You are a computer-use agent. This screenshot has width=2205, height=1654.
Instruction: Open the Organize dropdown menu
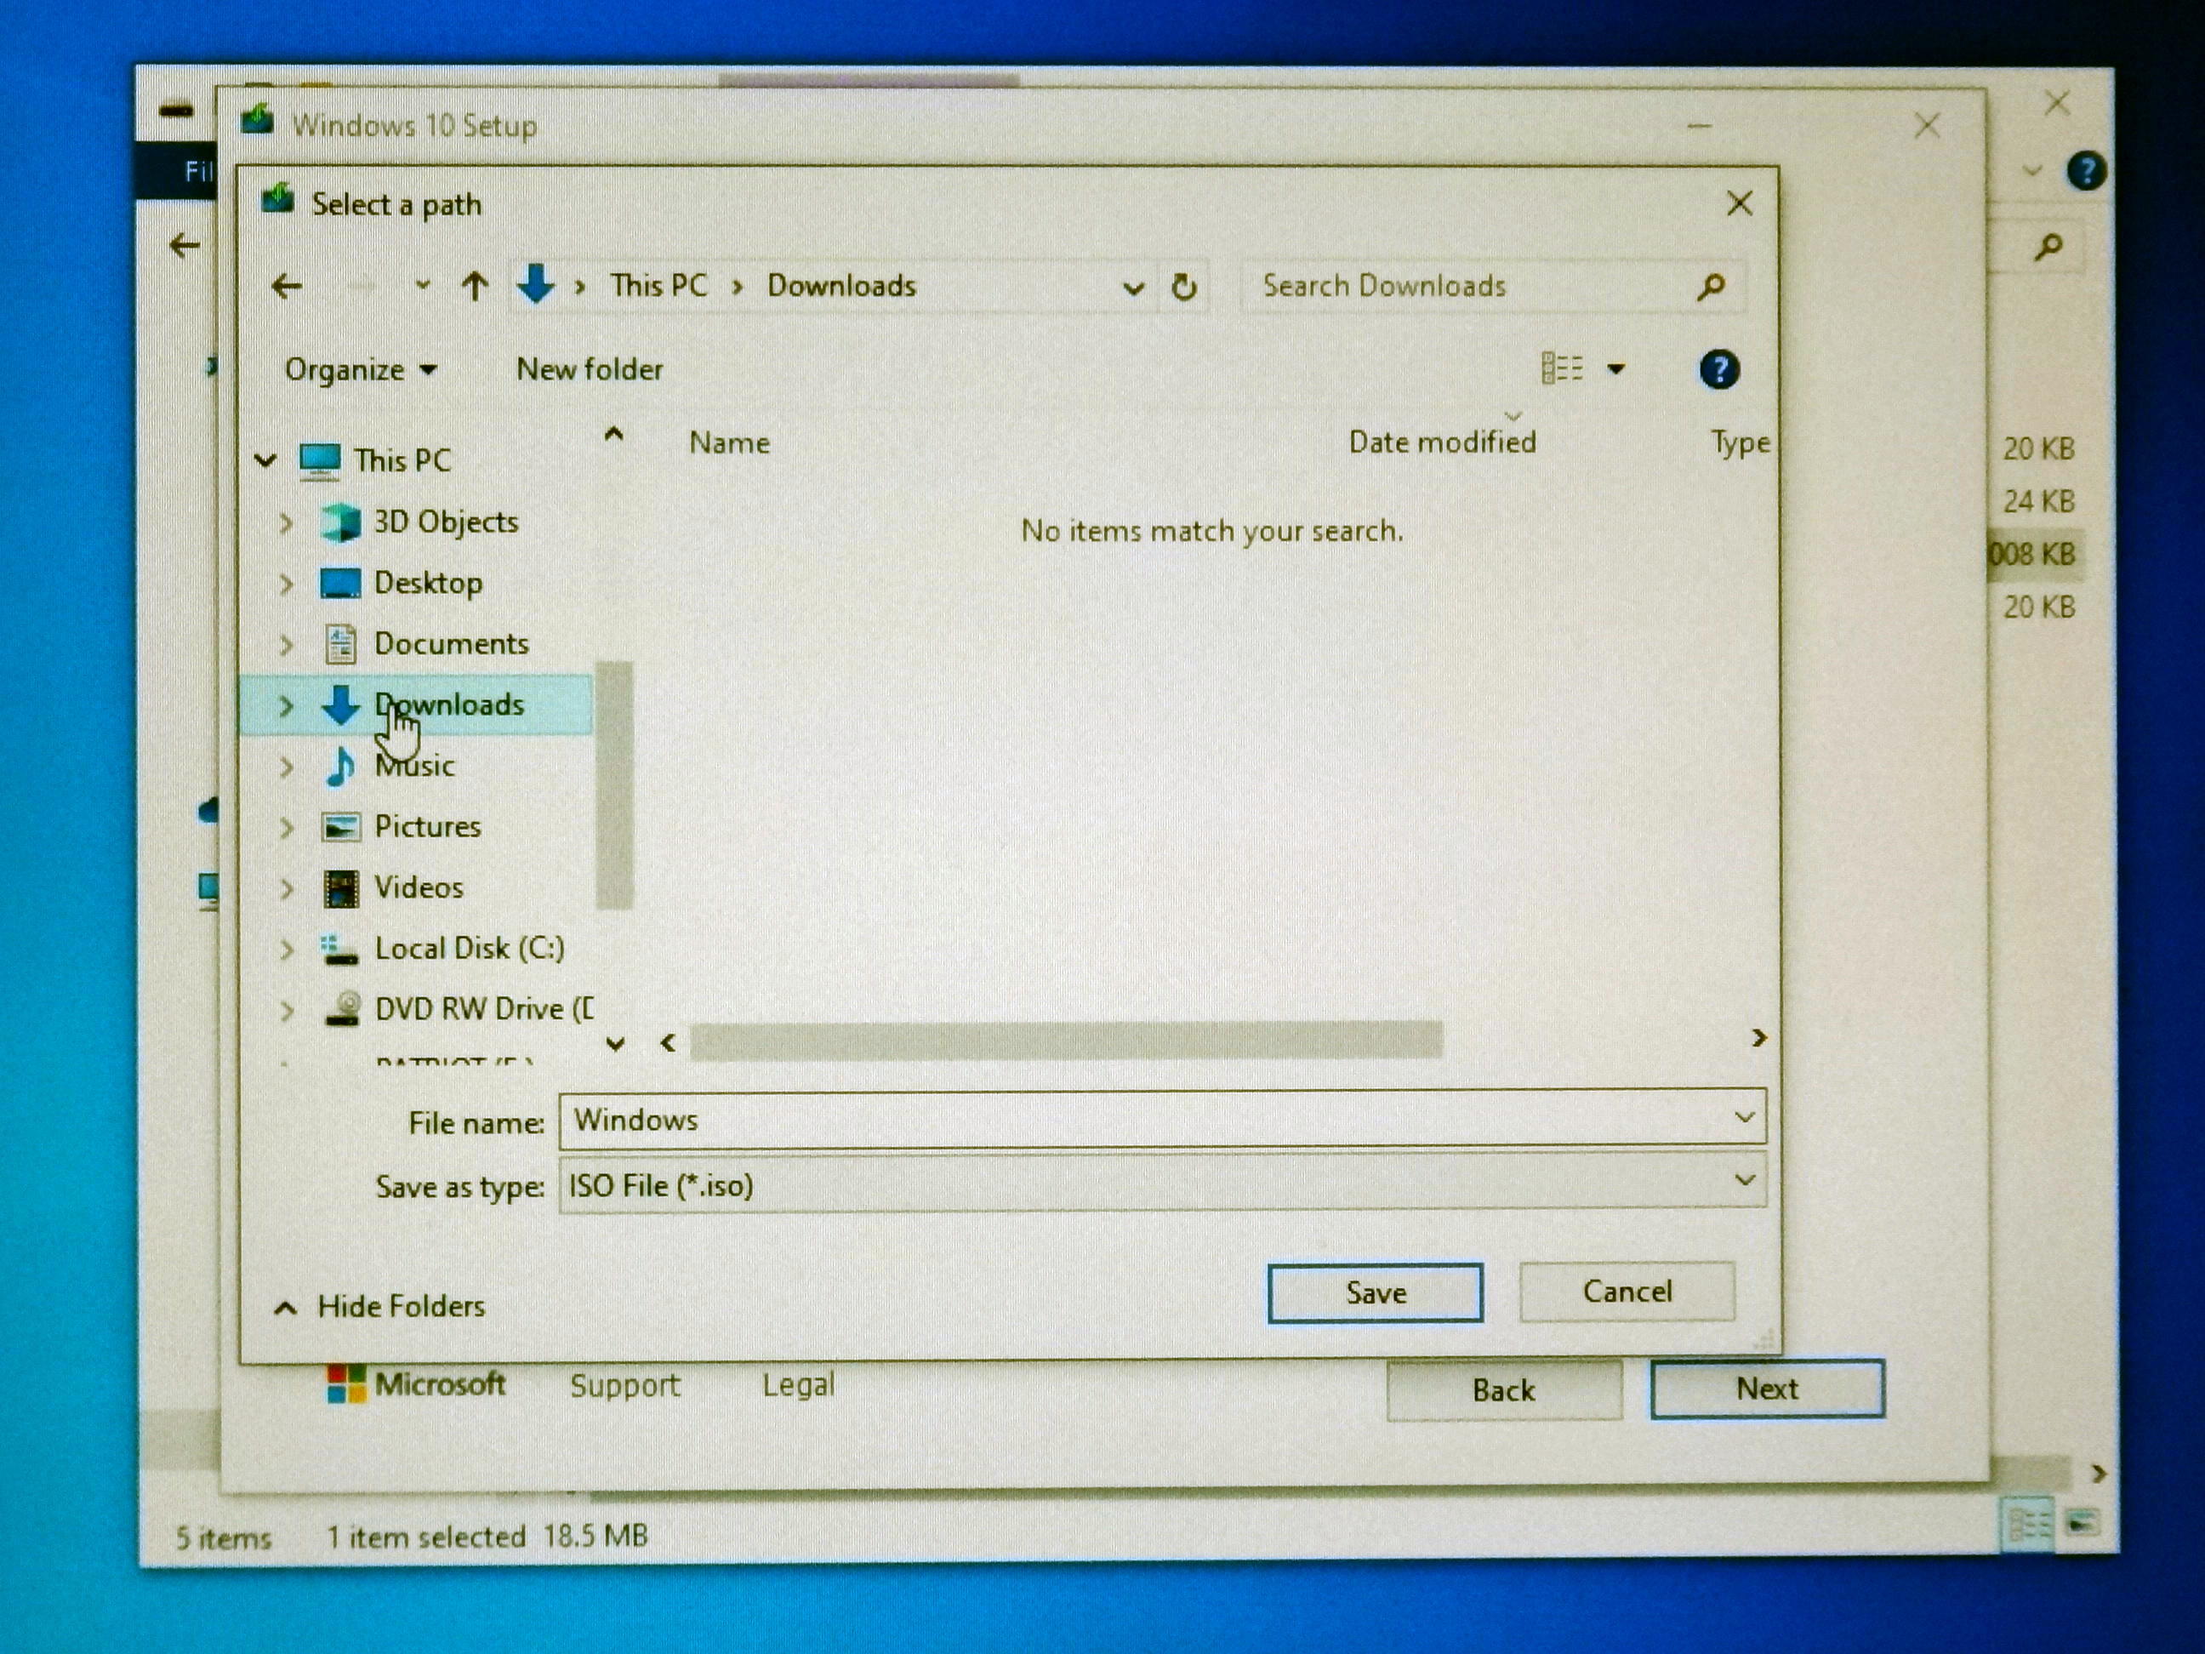point(360,370)
